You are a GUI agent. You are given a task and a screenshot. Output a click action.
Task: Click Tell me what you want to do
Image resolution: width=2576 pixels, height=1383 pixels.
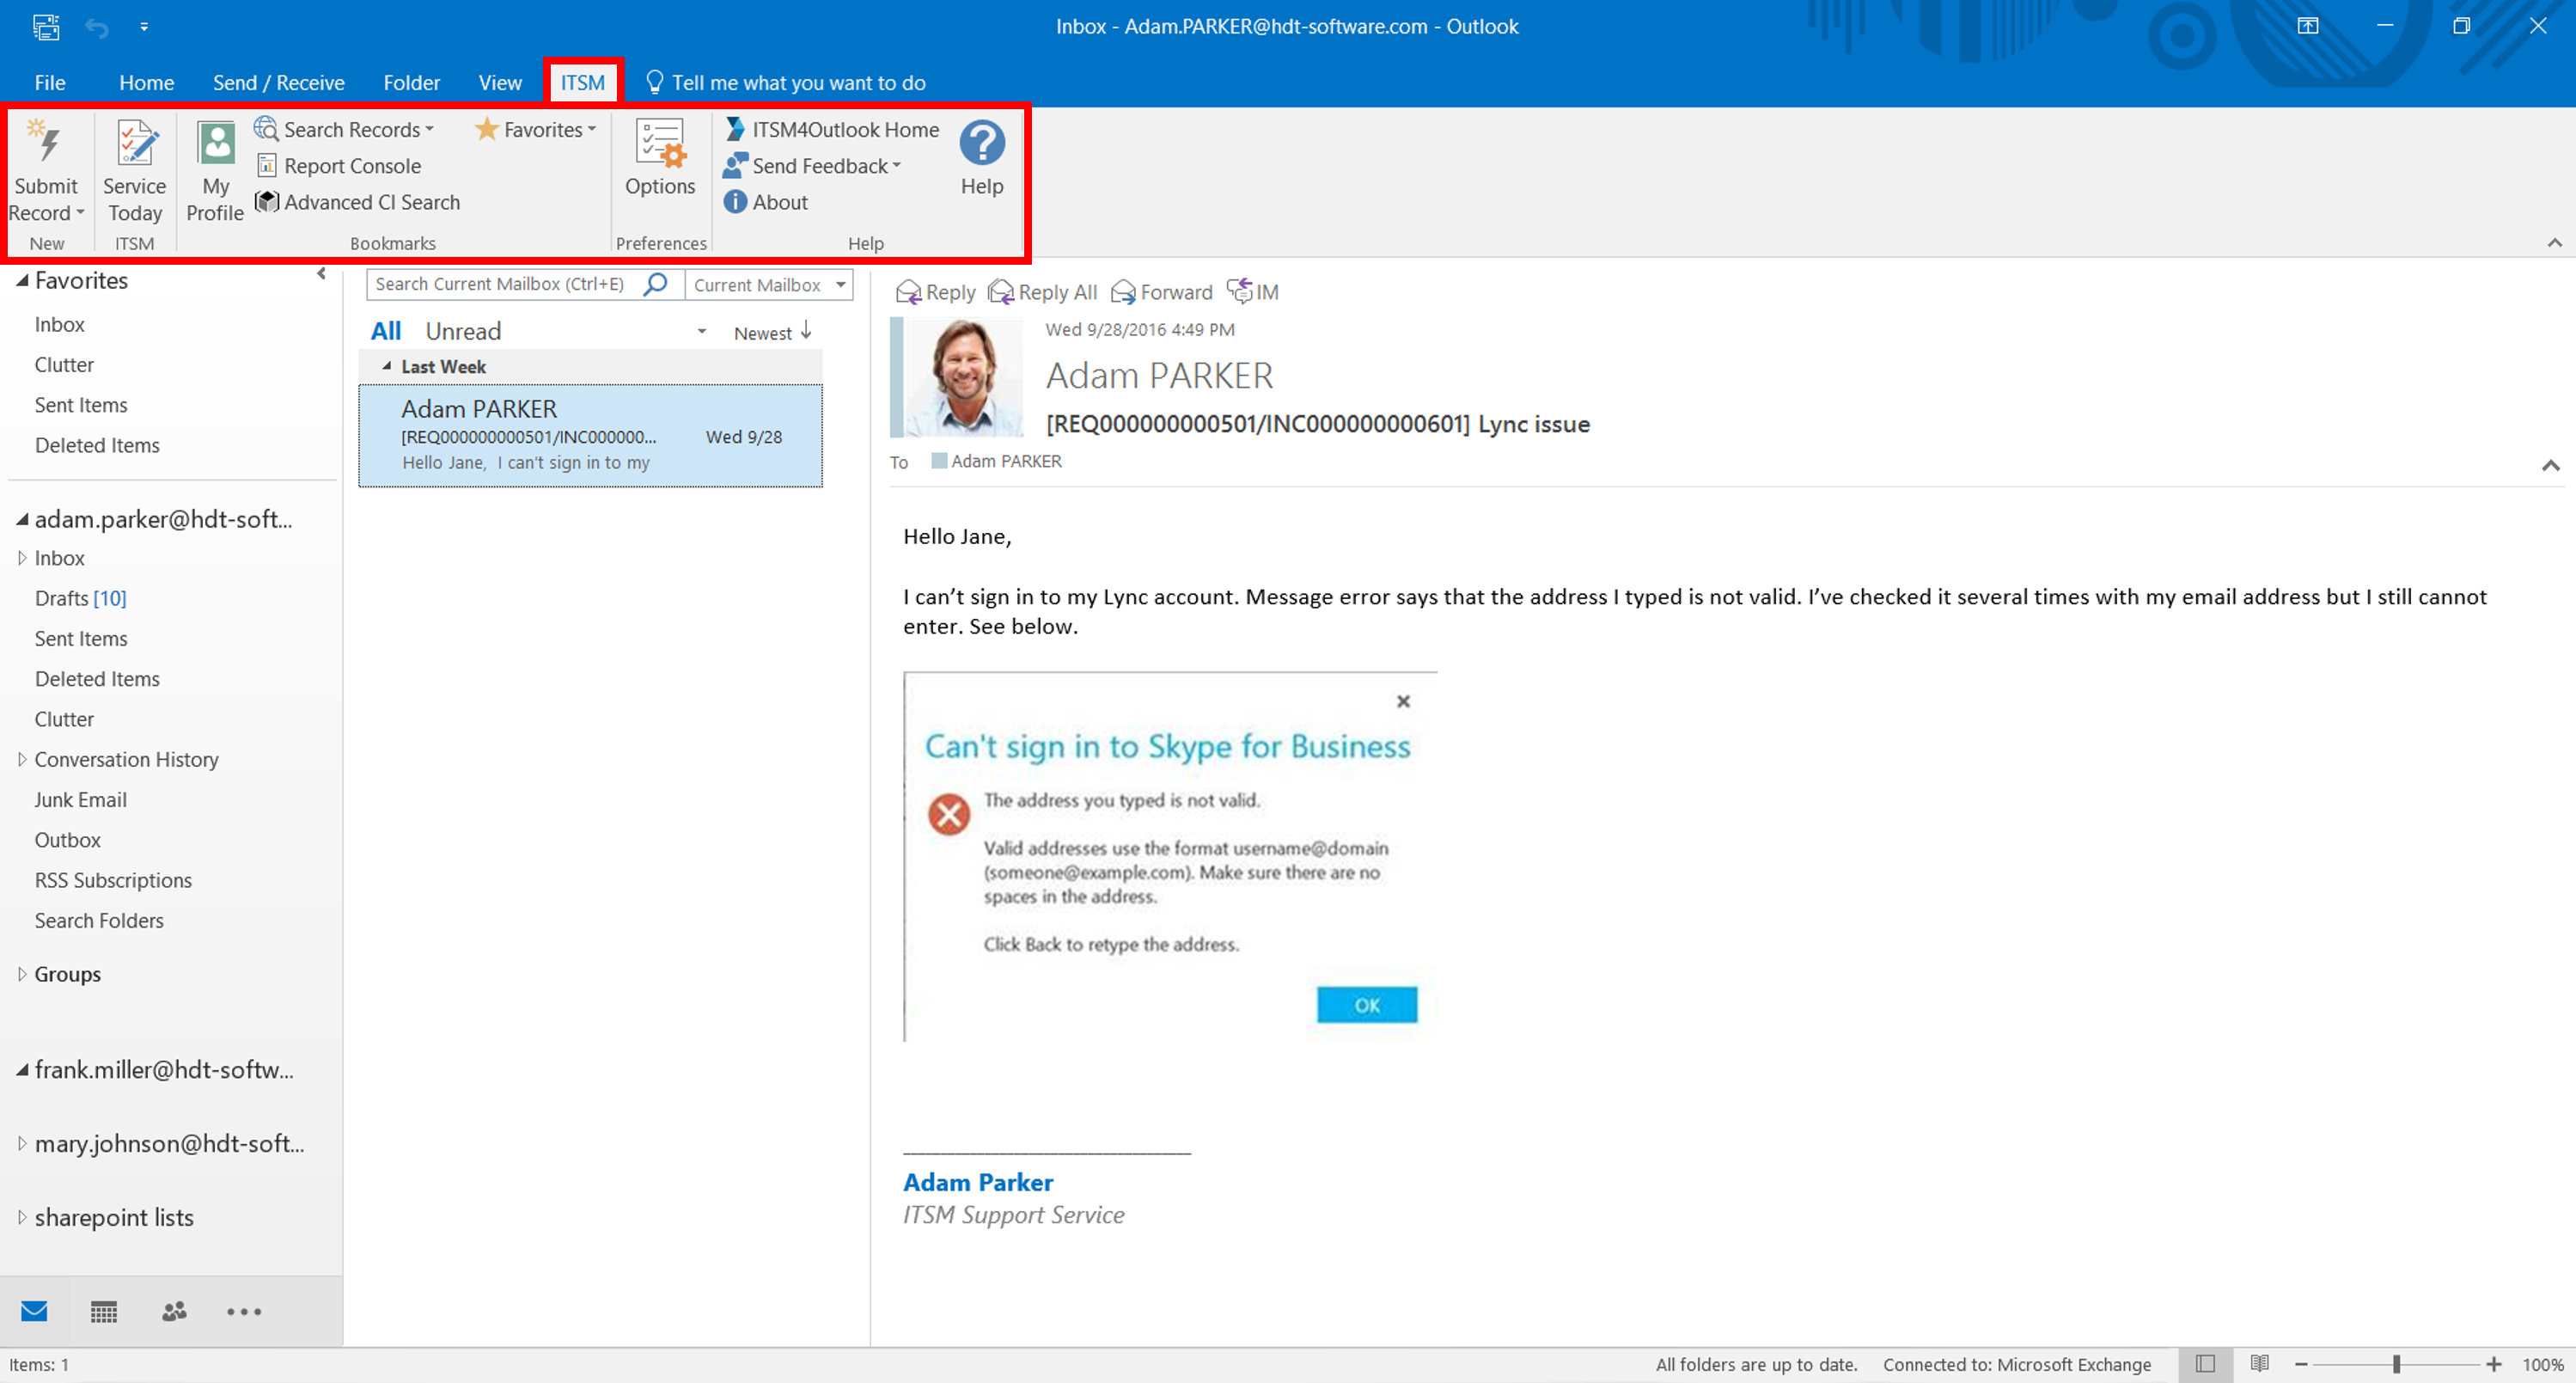pyautogui.click(x=786, y=83)
